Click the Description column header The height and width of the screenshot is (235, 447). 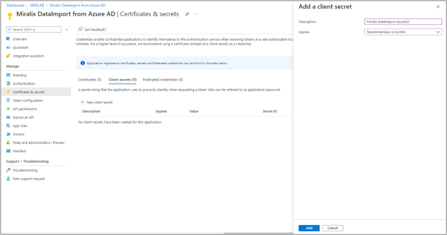pos(91,111)
